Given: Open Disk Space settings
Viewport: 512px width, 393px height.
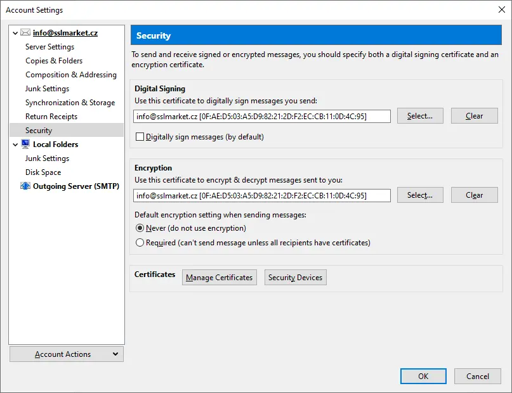Looking at the screenshot, I should pyautogui.click(x=43, y=172).
